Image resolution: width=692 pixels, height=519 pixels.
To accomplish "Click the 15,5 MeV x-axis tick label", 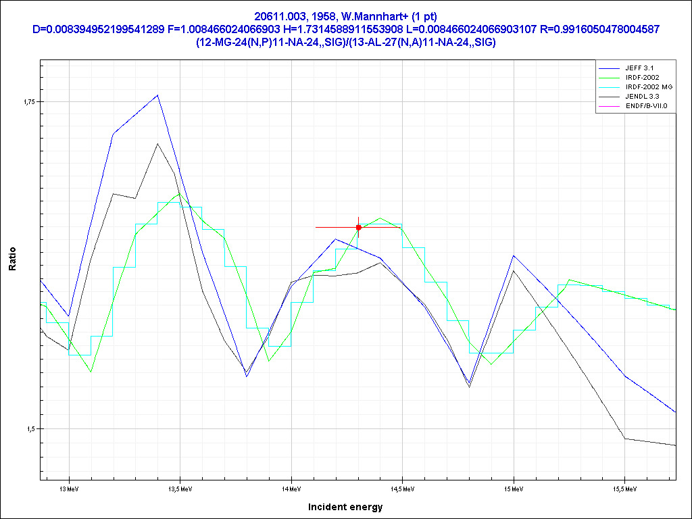I will click(x=624, y=487).
